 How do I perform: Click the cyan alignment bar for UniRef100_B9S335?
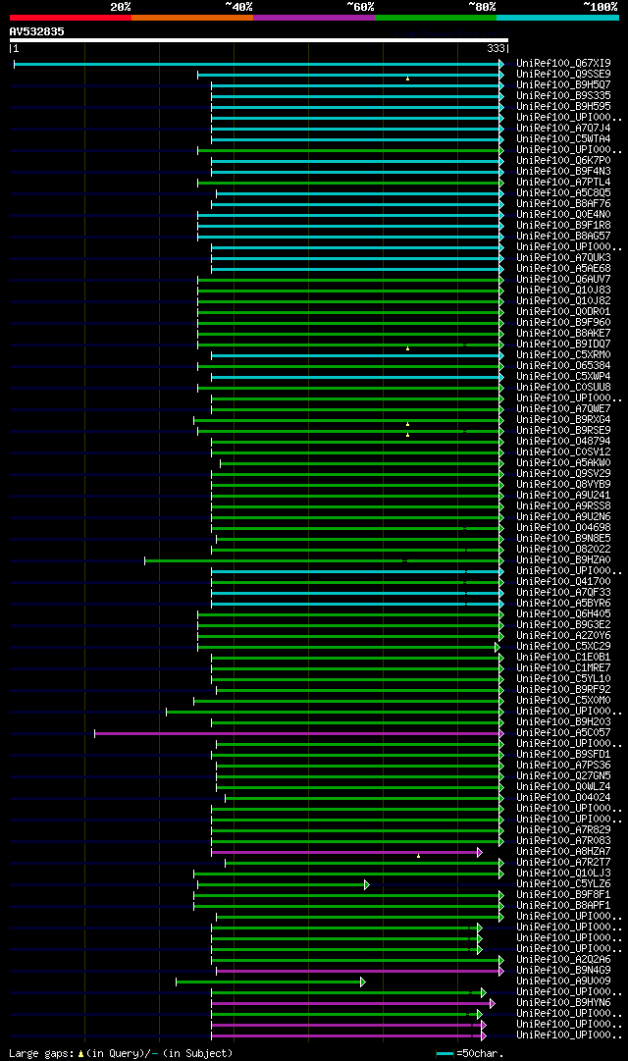pos(357,96)
